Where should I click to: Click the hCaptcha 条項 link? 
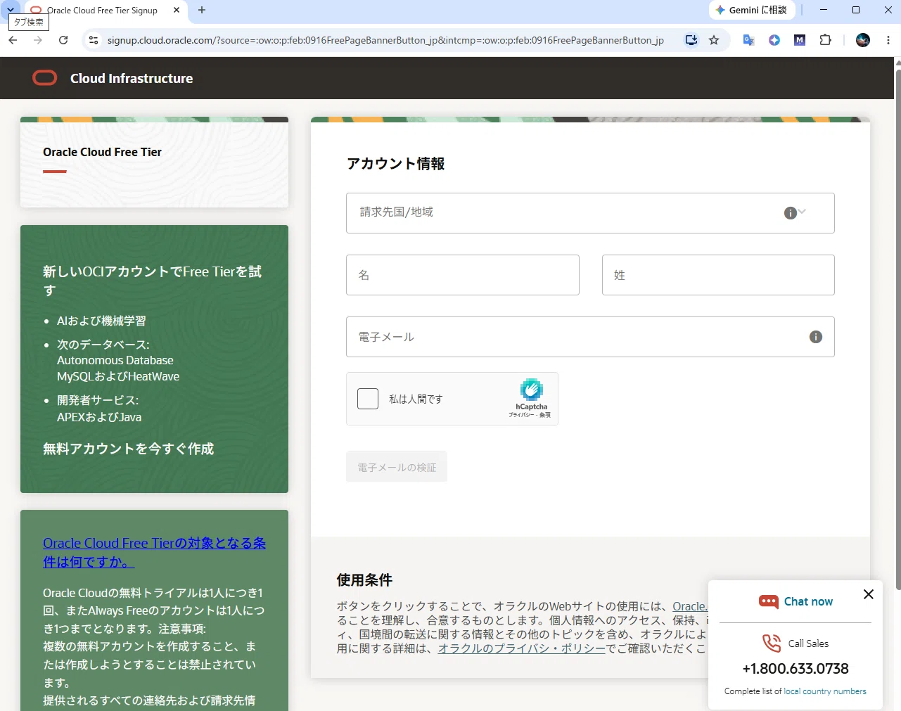[x=545, y=415]
